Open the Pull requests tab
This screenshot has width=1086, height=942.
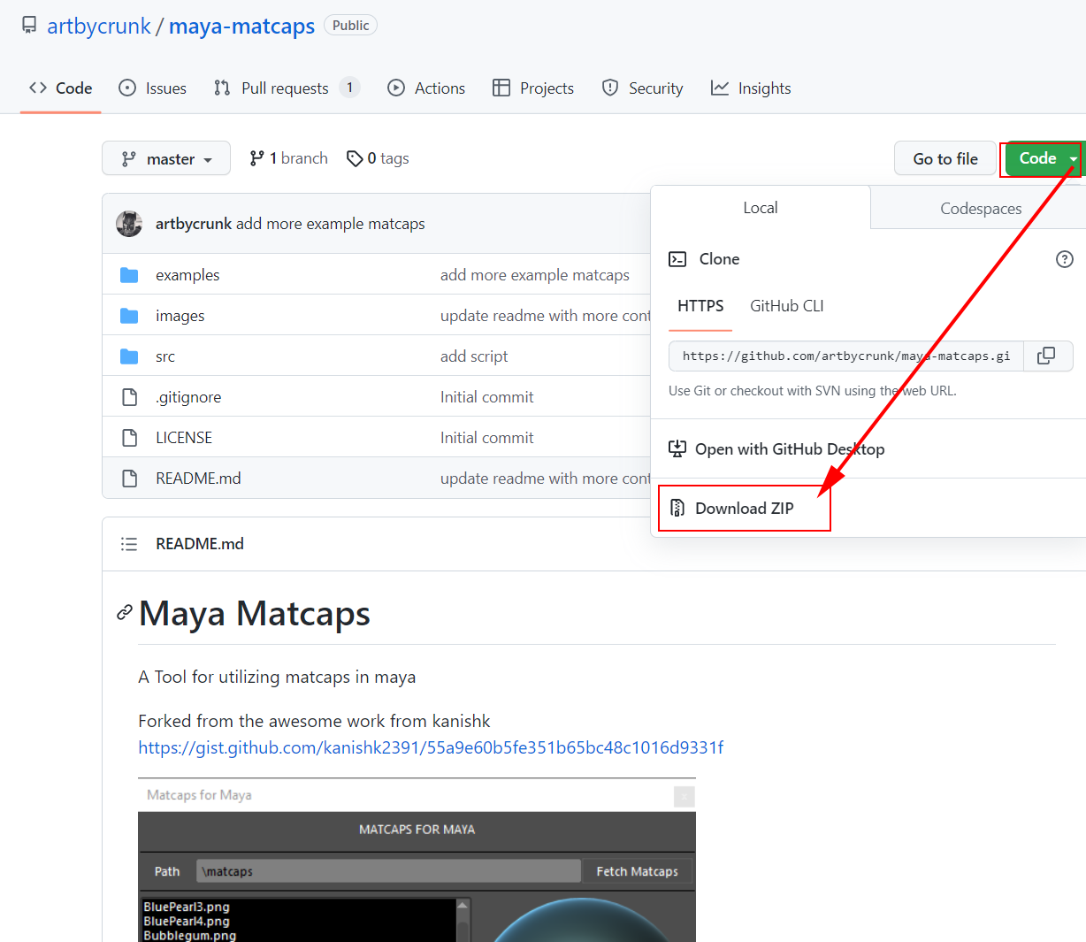click(x=285, y=88)
